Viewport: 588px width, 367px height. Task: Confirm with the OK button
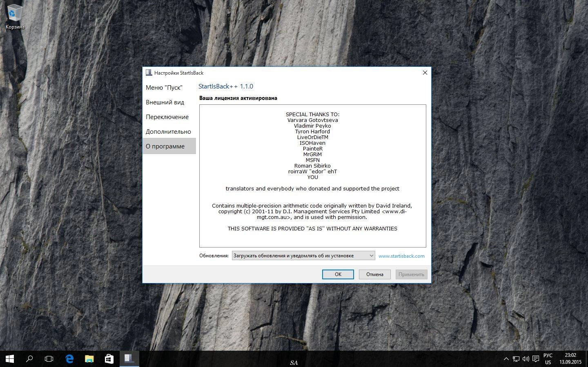tap(338, 274)
